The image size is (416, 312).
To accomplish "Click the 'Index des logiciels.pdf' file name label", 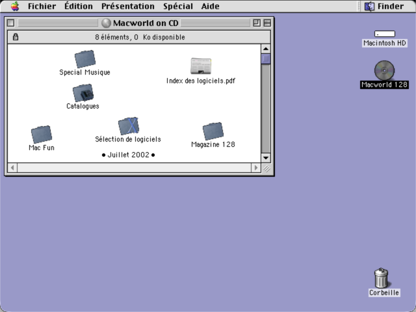I will point(201,81).
